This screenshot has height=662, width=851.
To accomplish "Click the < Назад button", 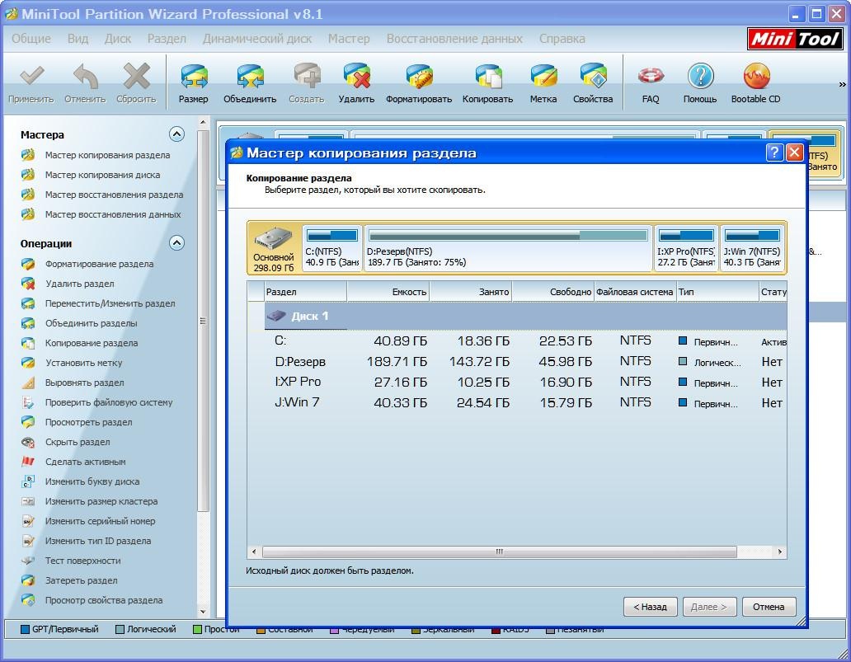I will coord(650,607).
